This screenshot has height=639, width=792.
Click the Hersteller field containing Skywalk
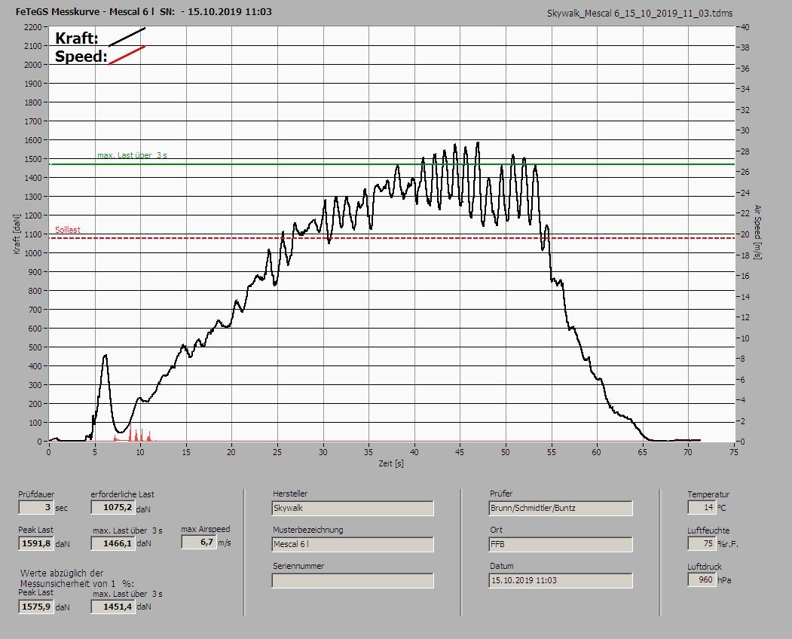[x=353, y=508]
